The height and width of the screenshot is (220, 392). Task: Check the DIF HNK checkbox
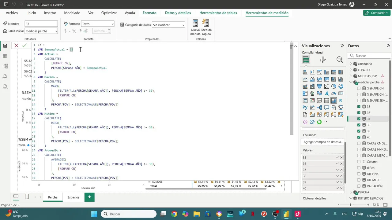[x=359, y=174]
